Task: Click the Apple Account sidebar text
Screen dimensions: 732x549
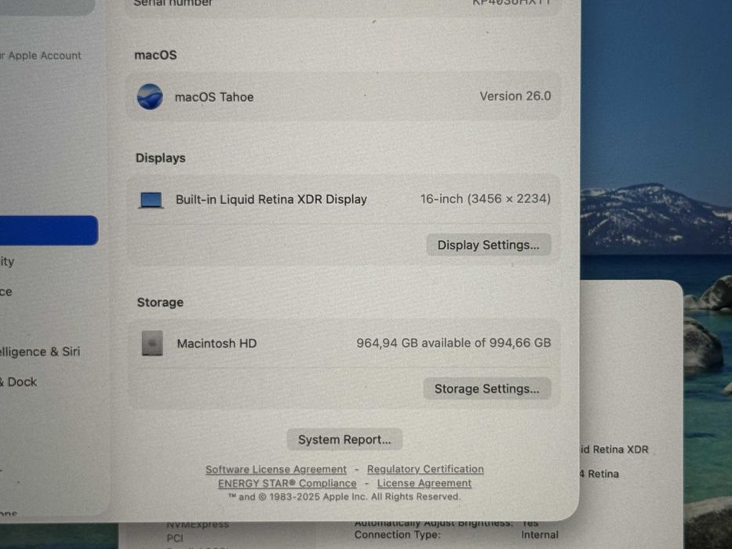Action: (x=41, y=56)
